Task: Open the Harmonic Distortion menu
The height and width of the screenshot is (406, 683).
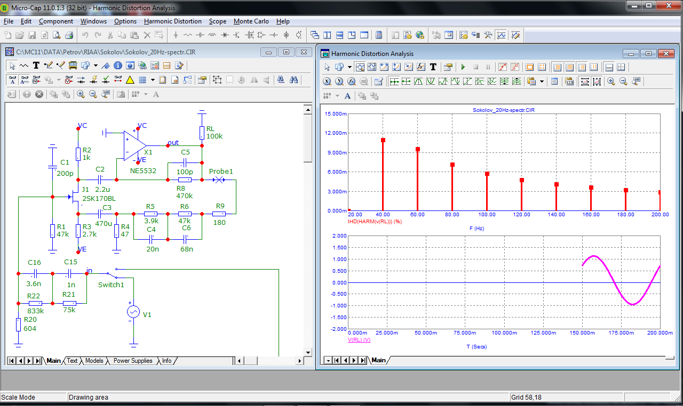Action: (x=172, y=21)
